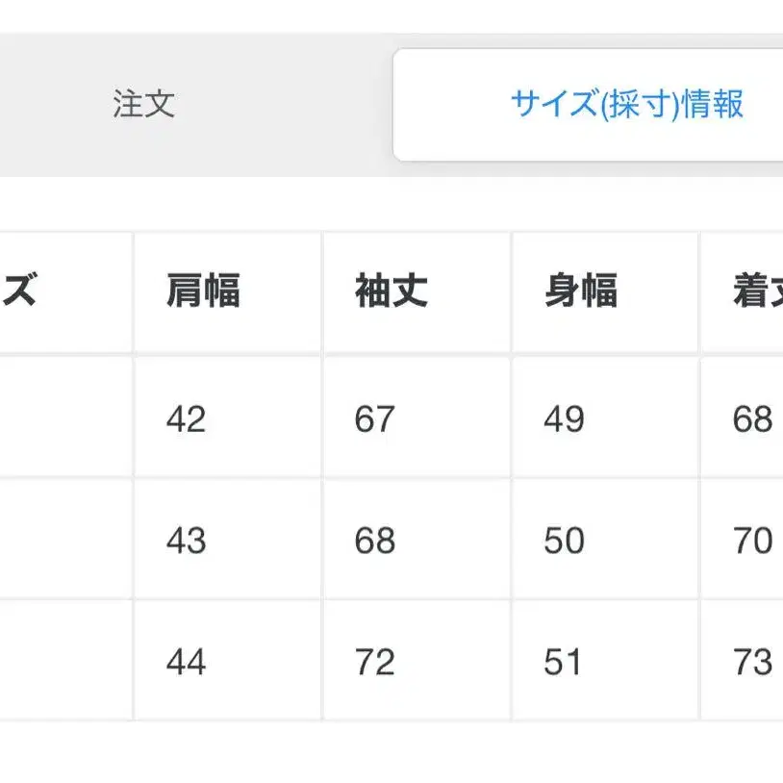The height and width of the screenshot is (783, 783).
Task: Click body width value 50
Action: tap(564, 540)
